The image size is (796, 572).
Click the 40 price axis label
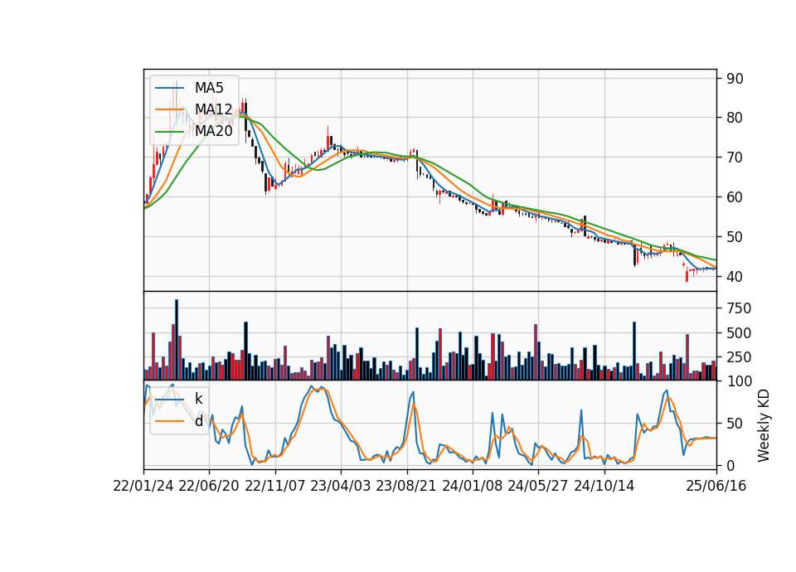tap(735, 277)
